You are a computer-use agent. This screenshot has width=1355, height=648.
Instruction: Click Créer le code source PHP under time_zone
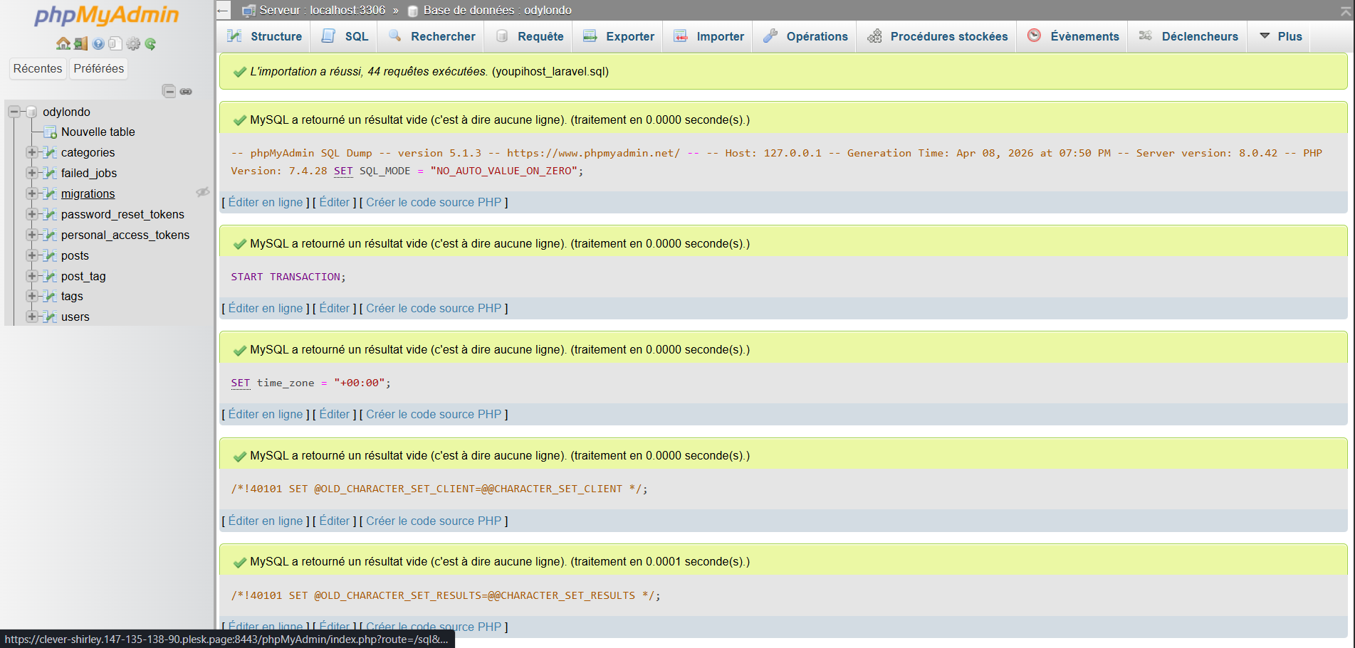[433, 414]
